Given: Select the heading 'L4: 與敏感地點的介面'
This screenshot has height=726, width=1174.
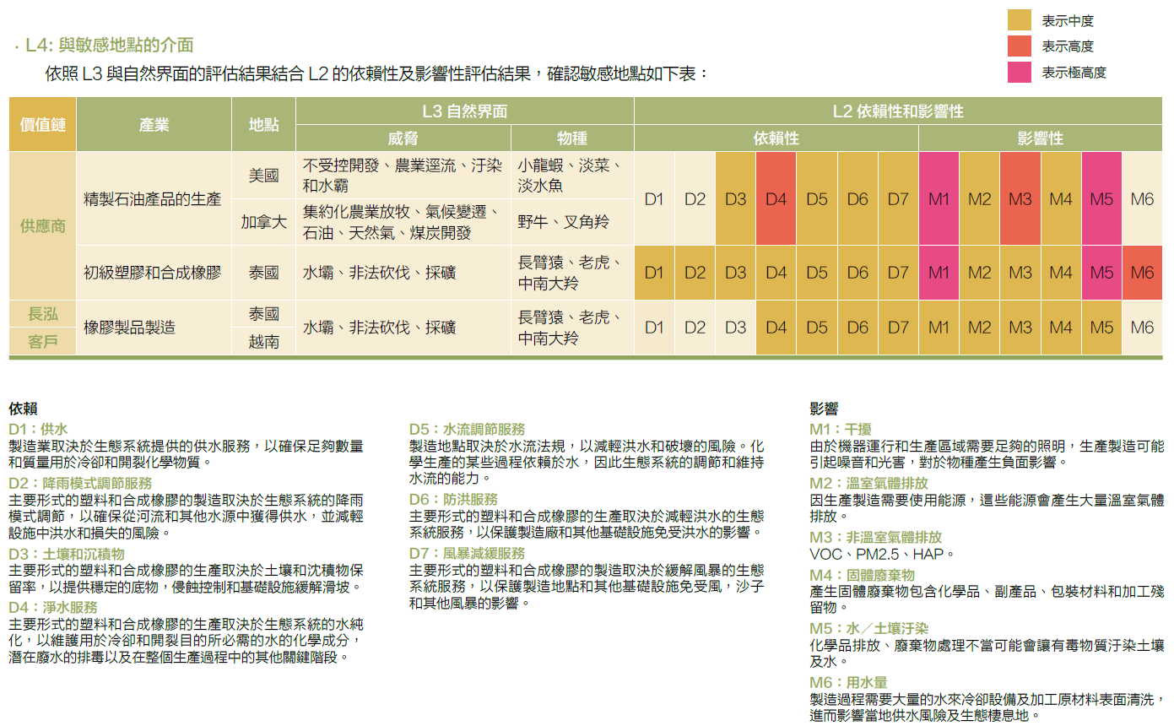Looking at the screenshot, I should 110,46.
